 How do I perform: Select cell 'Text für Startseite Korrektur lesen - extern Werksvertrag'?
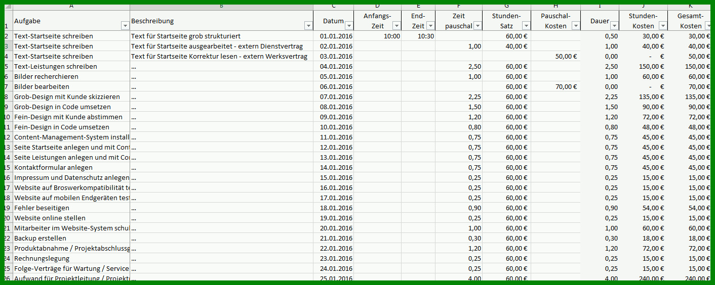tap(221, 56)
